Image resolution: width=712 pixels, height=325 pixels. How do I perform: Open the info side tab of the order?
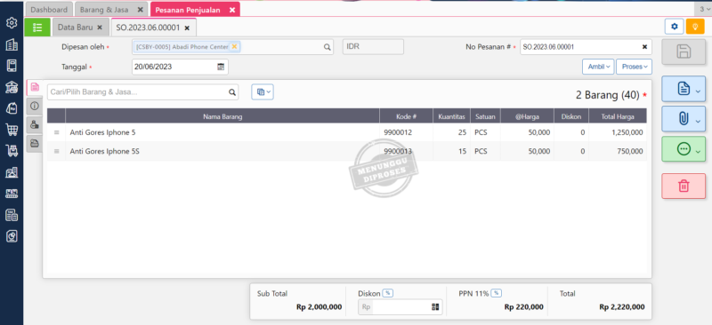coord(35,106)
